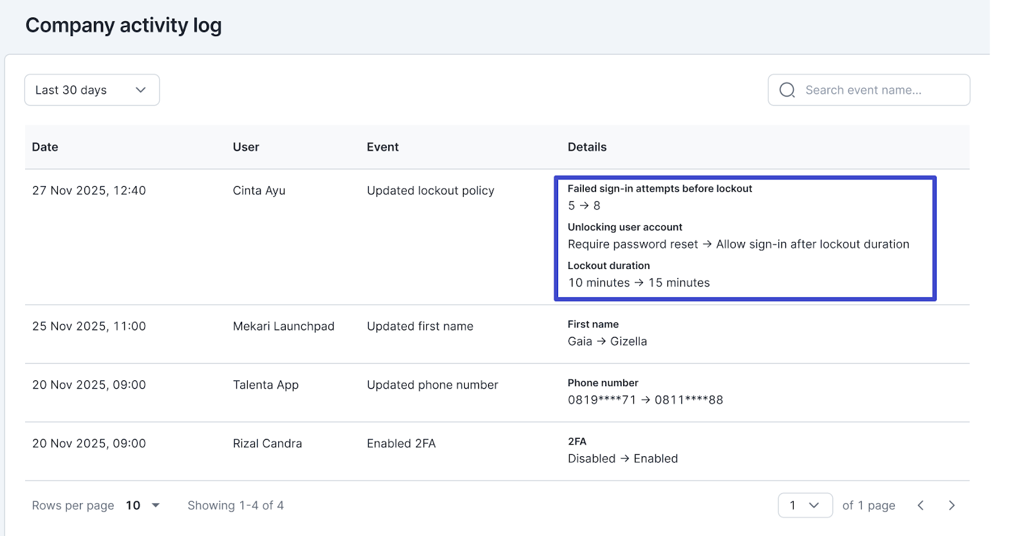The height and width of the screenshot is (536, 1030).
Task: Click the User column header
Action: (246, 147)
